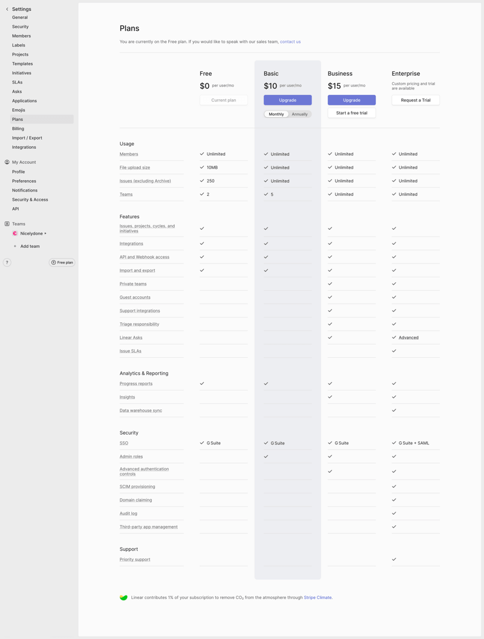
Task: Click the contact us link
Action: pos(290,41)
